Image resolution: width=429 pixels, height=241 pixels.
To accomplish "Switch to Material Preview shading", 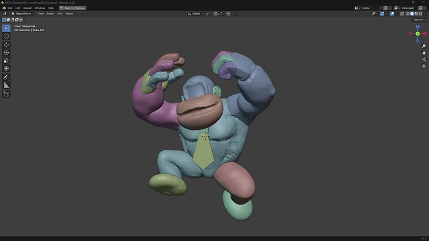I will (x=417, y=14).
